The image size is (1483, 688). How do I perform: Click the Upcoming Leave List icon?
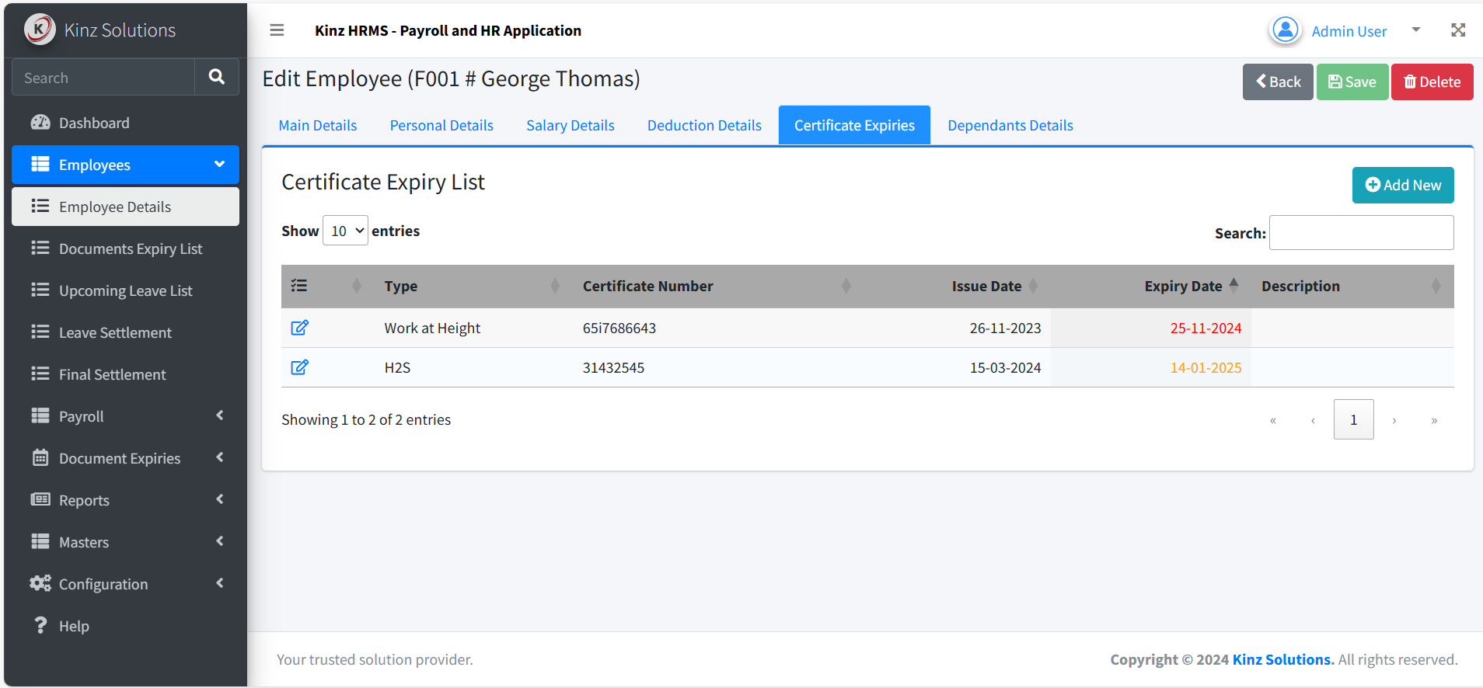coord(40,290)
